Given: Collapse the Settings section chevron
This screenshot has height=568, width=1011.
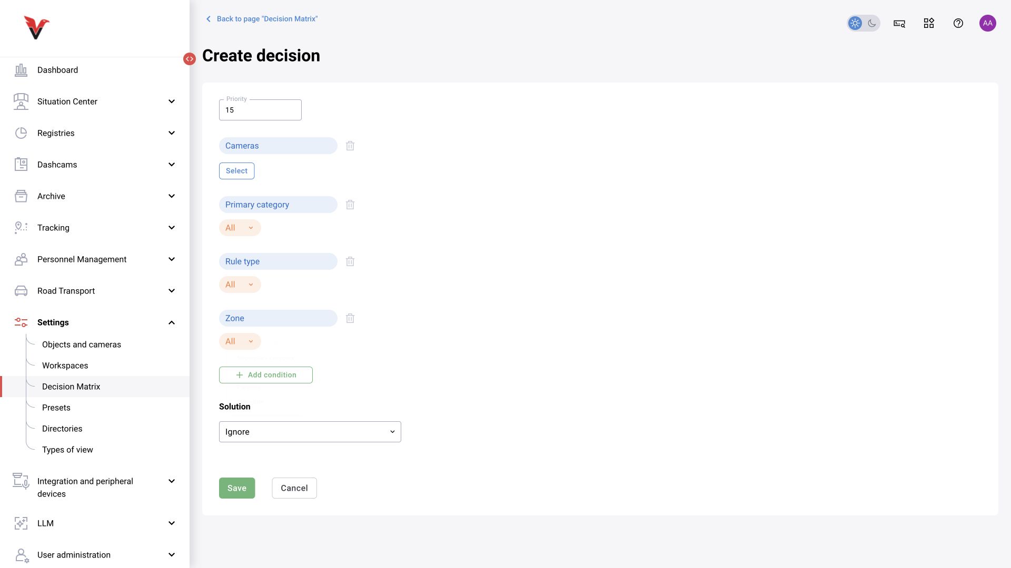Looking at the screenshot, I should coord(172,322).
